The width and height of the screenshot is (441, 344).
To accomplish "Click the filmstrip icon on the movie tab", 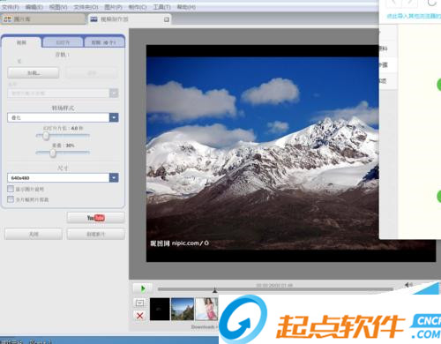I will pyautogui.click(x=93, y=19).
